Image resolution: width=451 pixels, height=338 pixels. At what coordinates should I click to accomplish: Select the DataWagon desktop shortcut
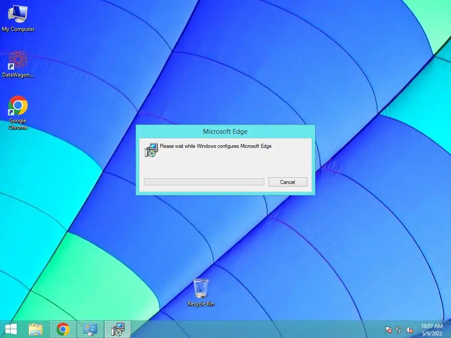18,64
